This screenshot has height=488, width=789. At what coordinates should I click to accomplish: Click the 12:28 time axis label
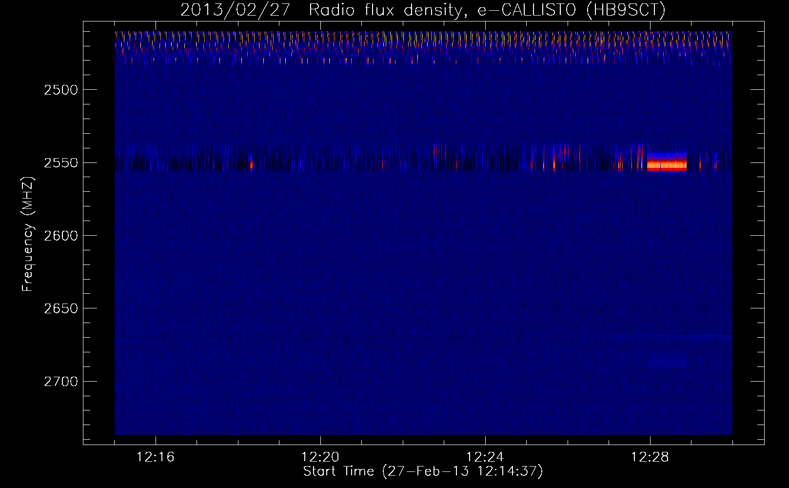(650, 457)
